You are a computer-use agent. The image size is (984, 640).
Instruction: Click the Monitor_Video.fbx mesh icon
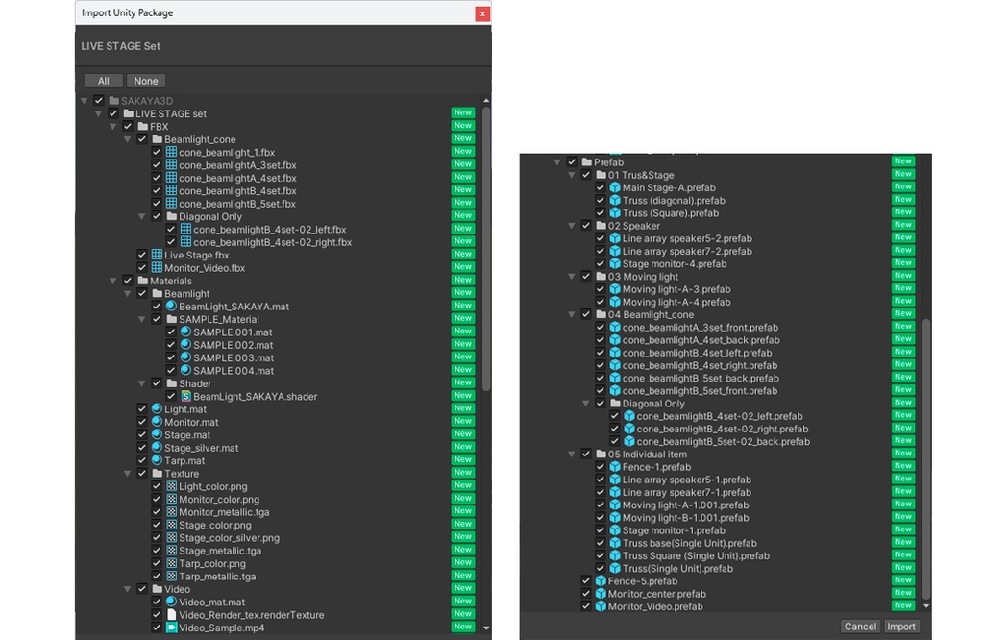pyautogui.click(x=157, y=268)
